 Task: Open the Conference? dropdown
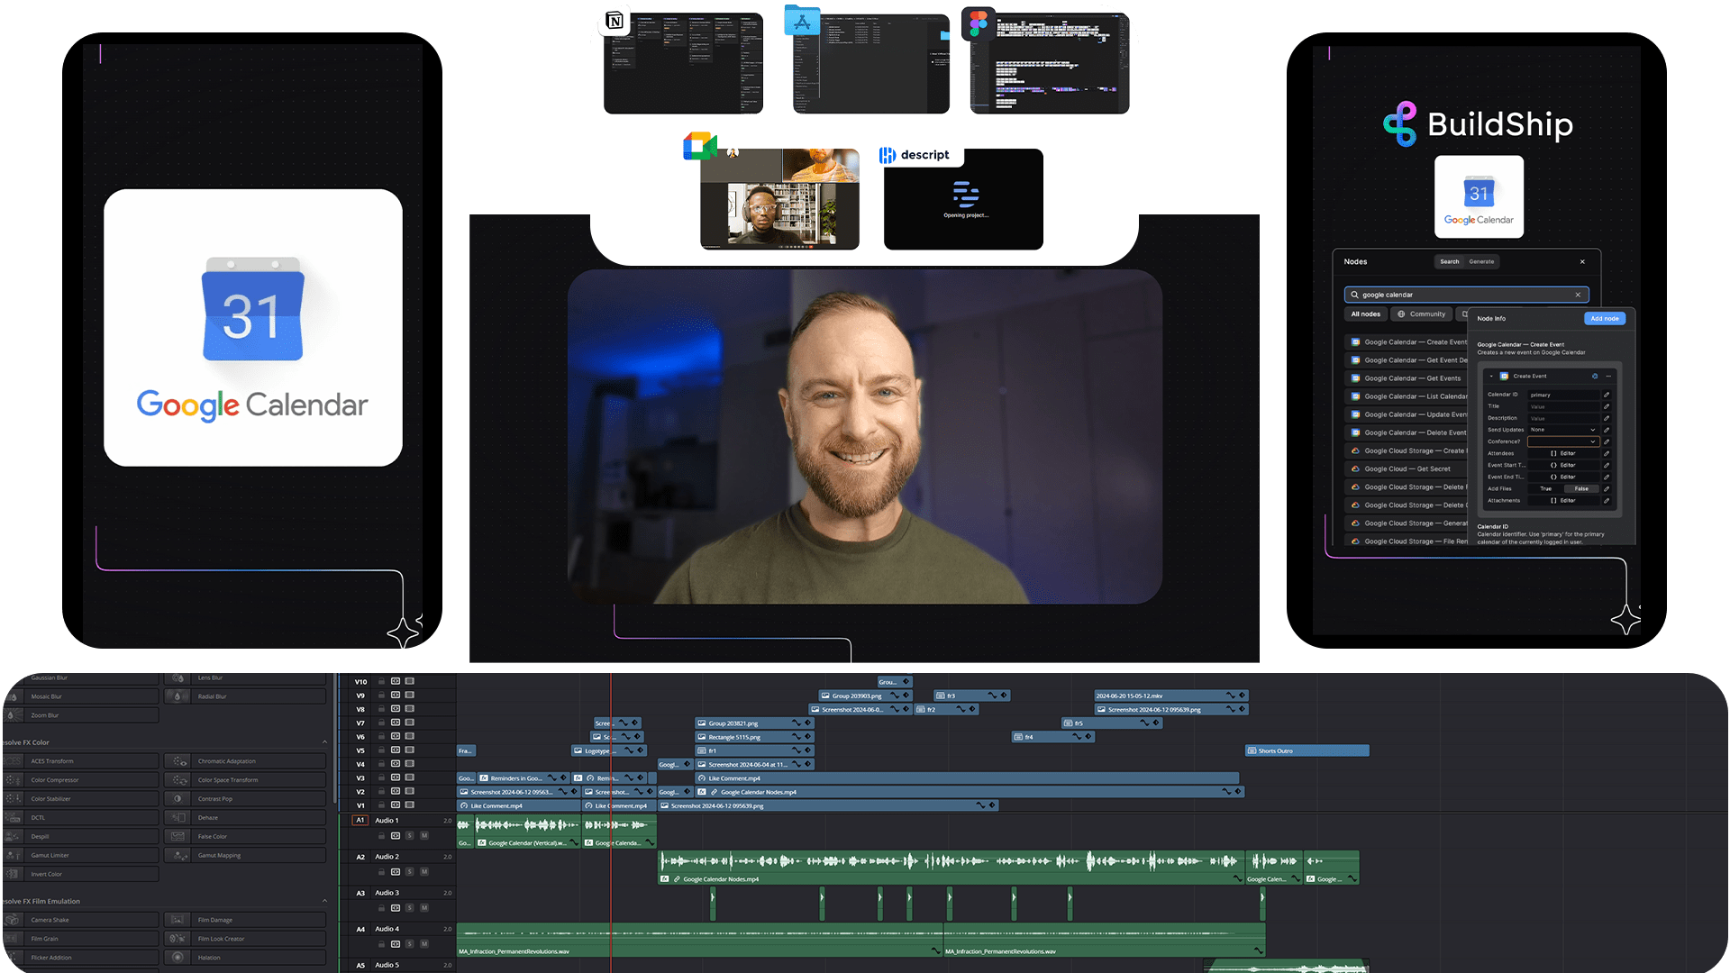[x=1563, y=441]
